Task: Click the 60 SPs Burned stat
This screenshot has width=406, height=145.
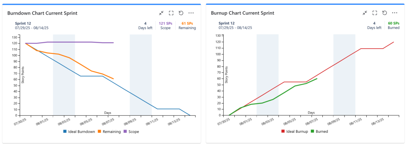Action: 394,26
